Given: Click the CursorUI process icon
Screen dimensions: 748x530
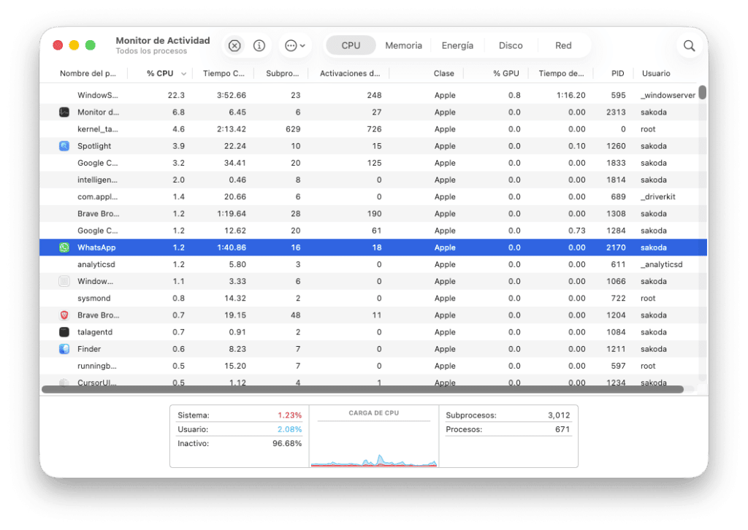Looking at the screenshot, I should tap(65, 382).
